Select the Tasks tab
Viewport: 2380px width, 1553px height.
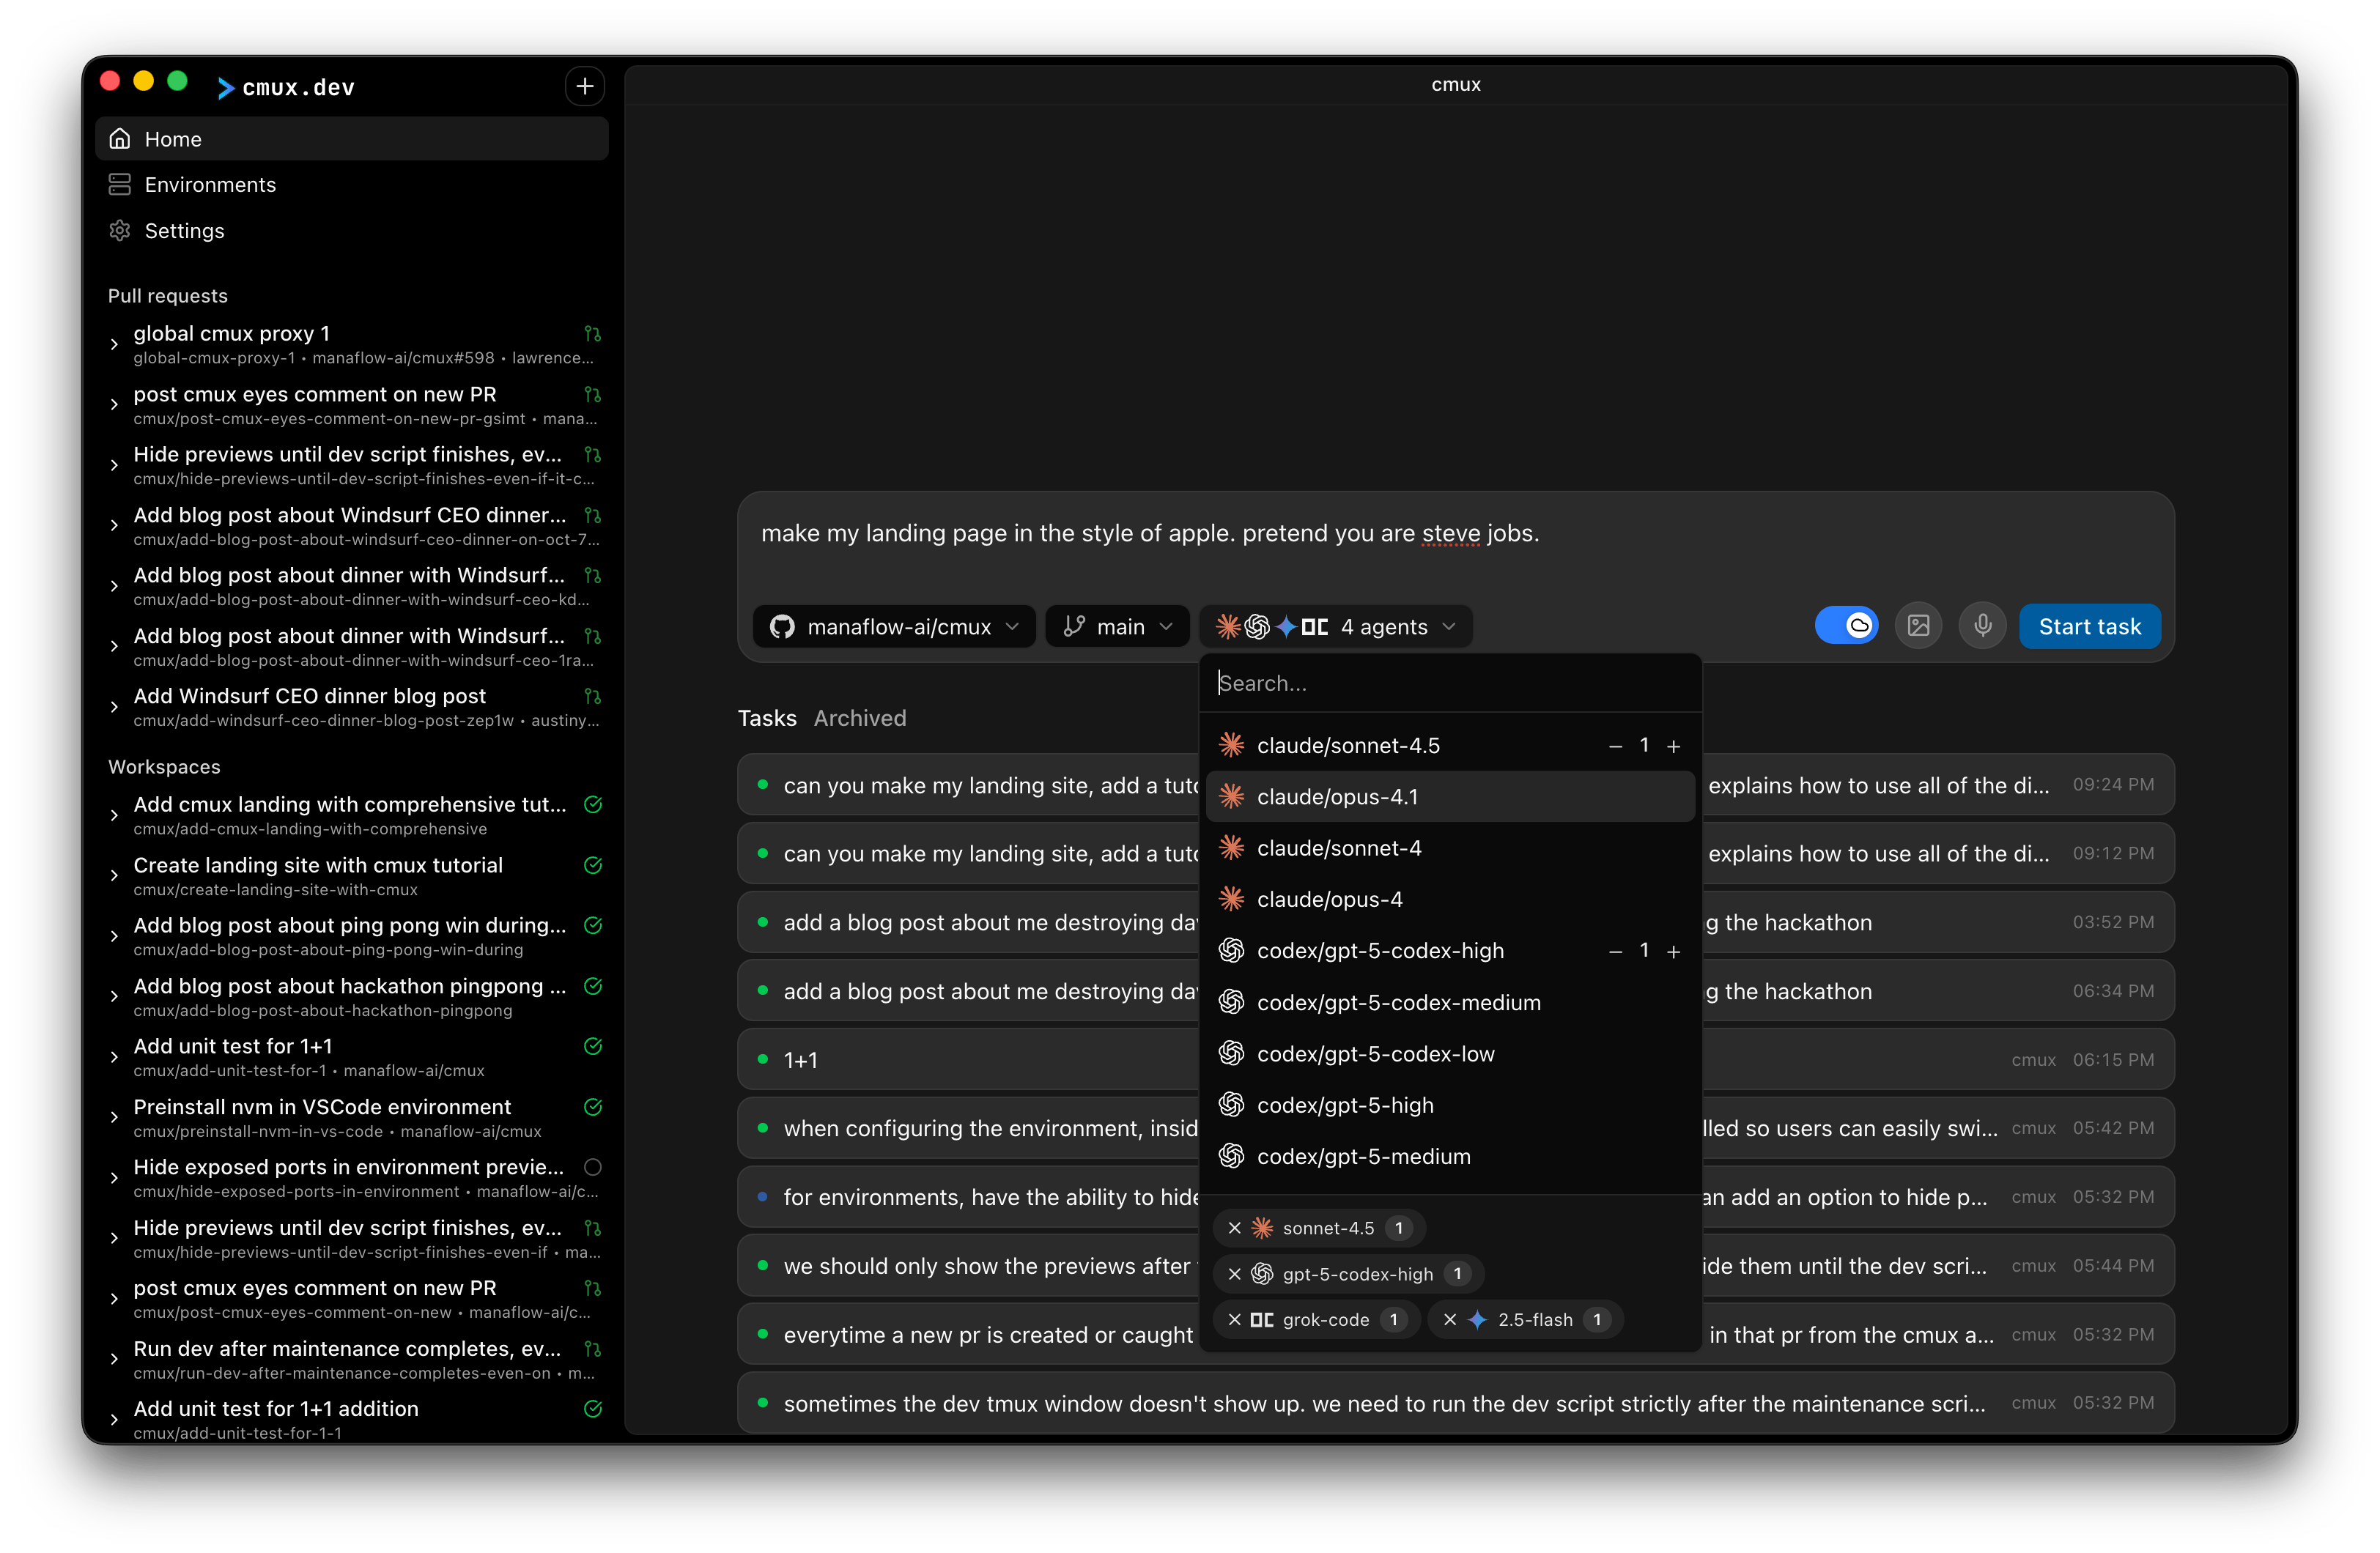point(766,718)
